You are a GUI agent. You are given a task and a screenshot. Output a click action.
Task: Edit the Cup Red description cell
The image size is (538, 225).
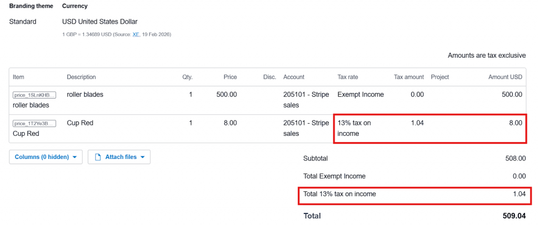point(80,123)
